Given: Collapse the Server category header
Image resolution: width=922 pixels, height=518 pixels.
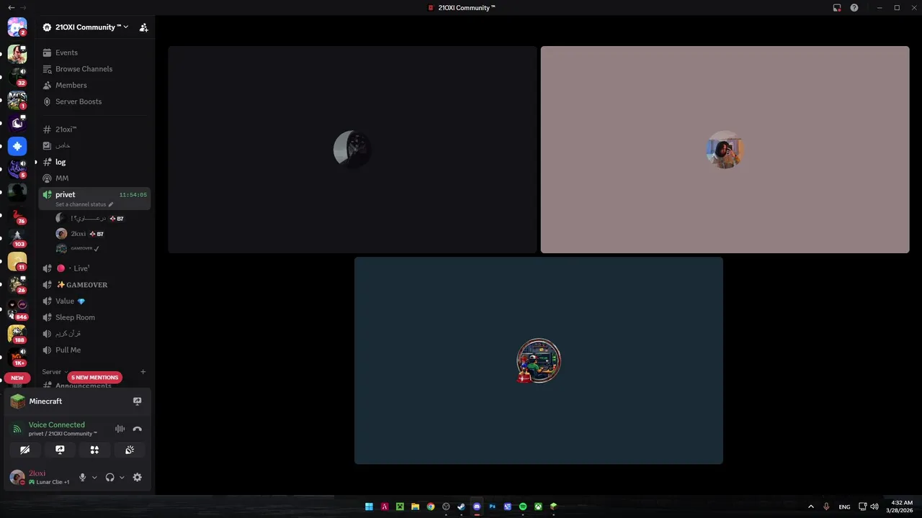Looking at the screenshot, I should 55,372.
